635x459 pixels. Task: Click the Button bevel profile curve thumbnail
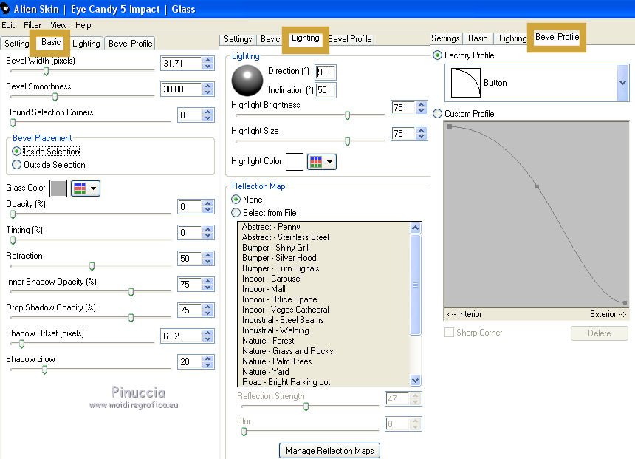click(x=465, y=83)
